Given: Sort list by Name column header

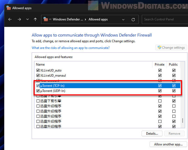Looking at the screenshot, I should [x=40, y=65].
